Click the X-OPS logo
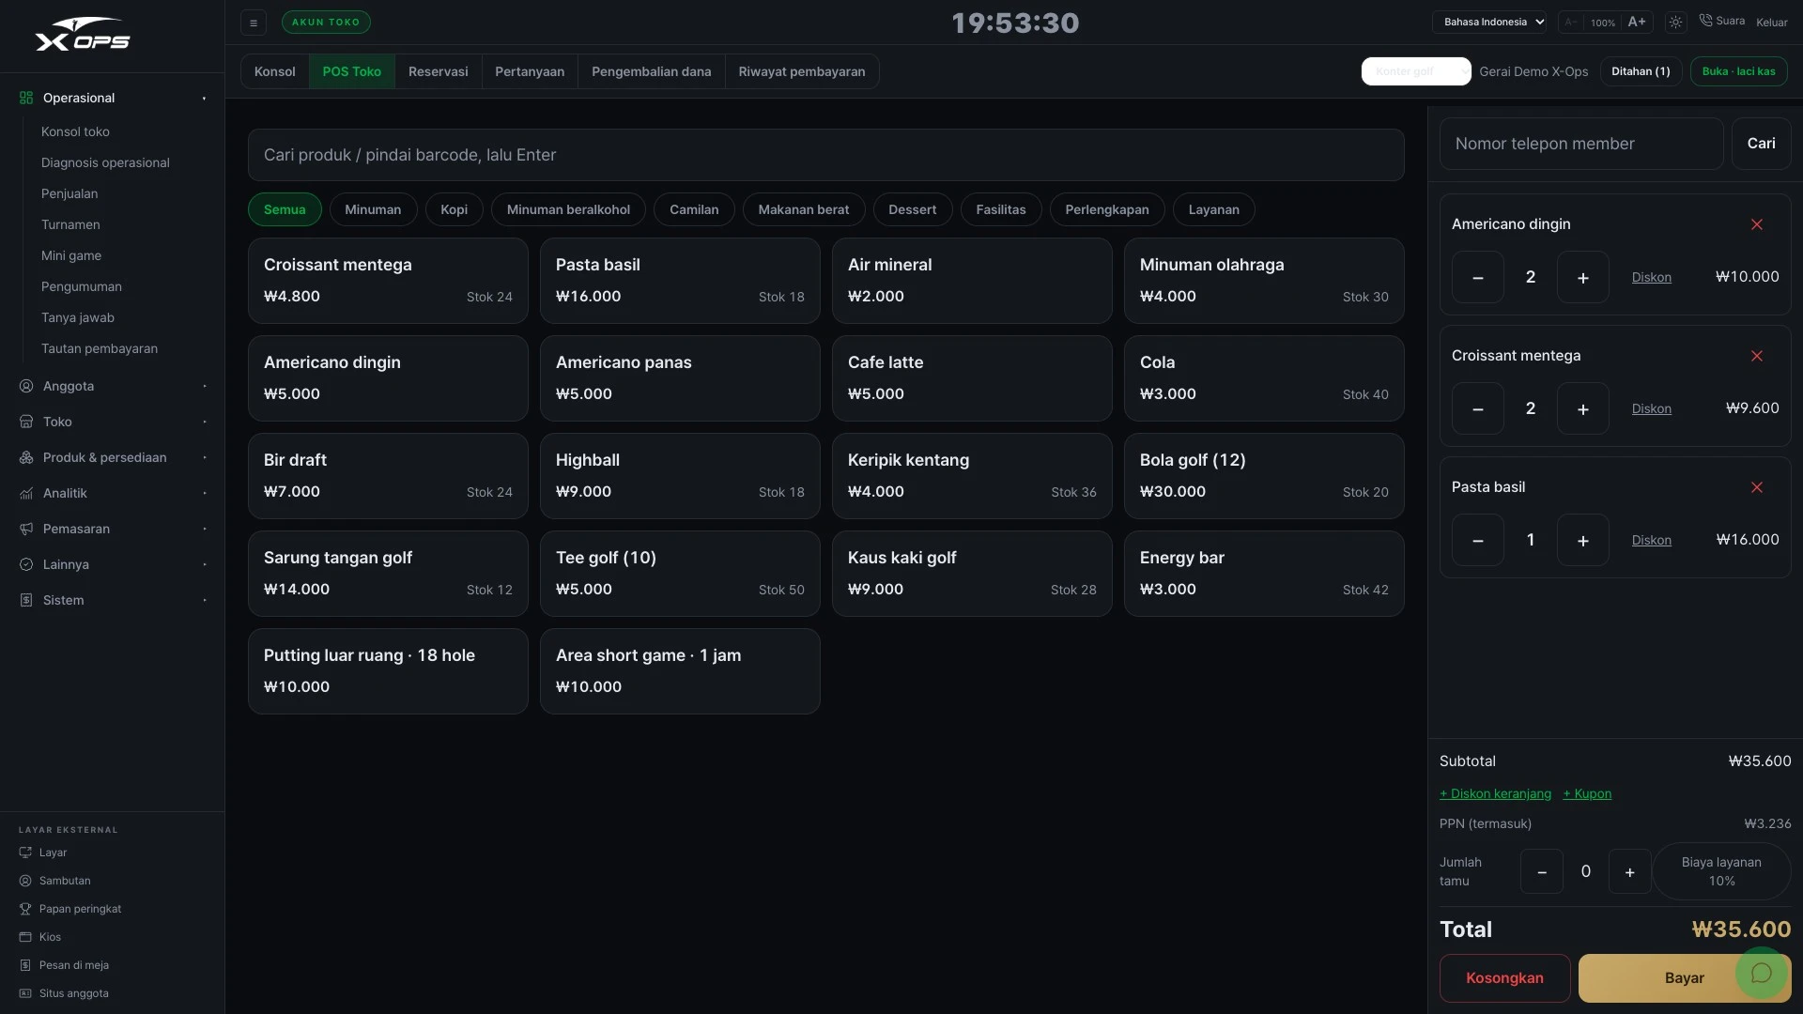 click(83, 35)
